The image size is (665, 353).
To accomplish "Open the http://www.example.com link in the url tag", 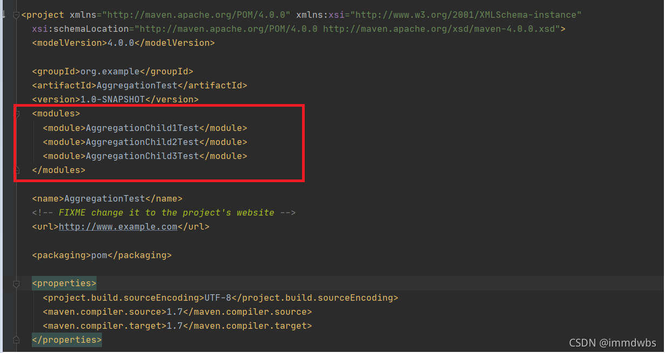I will pos(118,227).
